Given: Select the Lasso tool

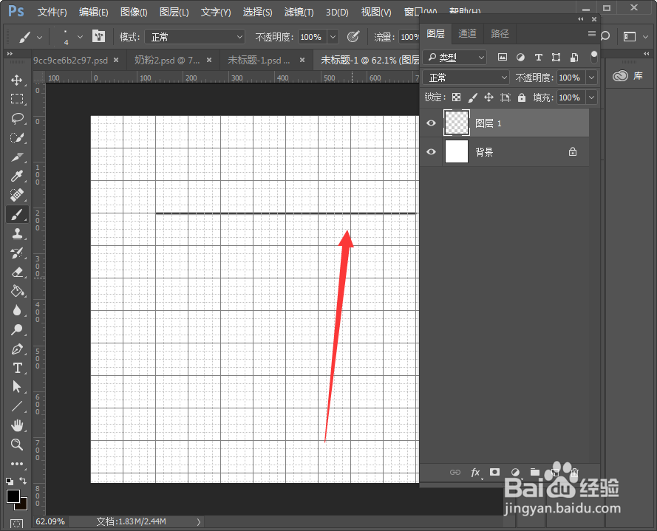Looking at the screenshot, I should click(x=17, y=118).
